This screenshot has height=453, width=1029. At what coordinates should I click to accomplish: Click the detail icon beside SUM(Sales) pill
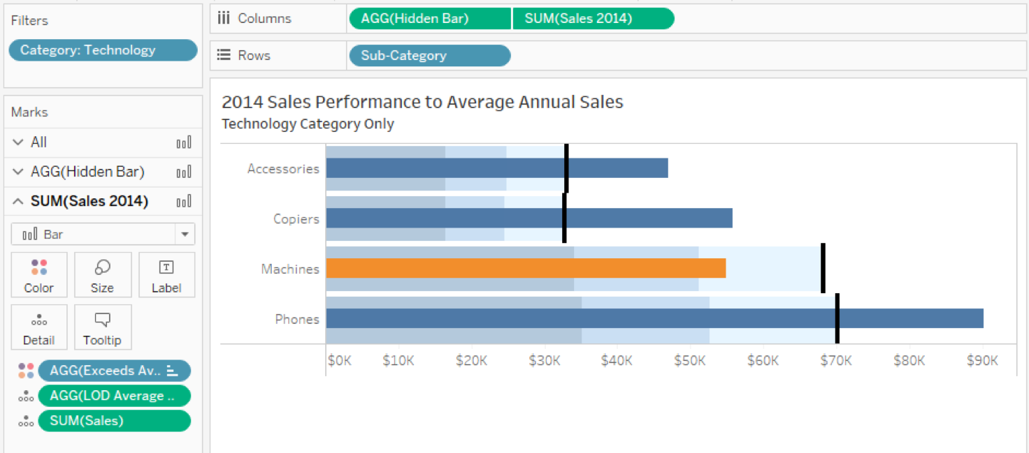[25, 420]
